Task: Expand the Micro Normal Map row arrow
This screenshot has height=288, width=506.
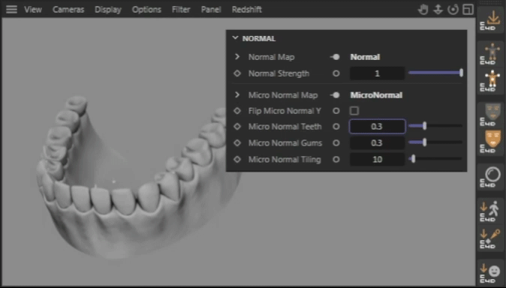Action: tap(237, 94)
